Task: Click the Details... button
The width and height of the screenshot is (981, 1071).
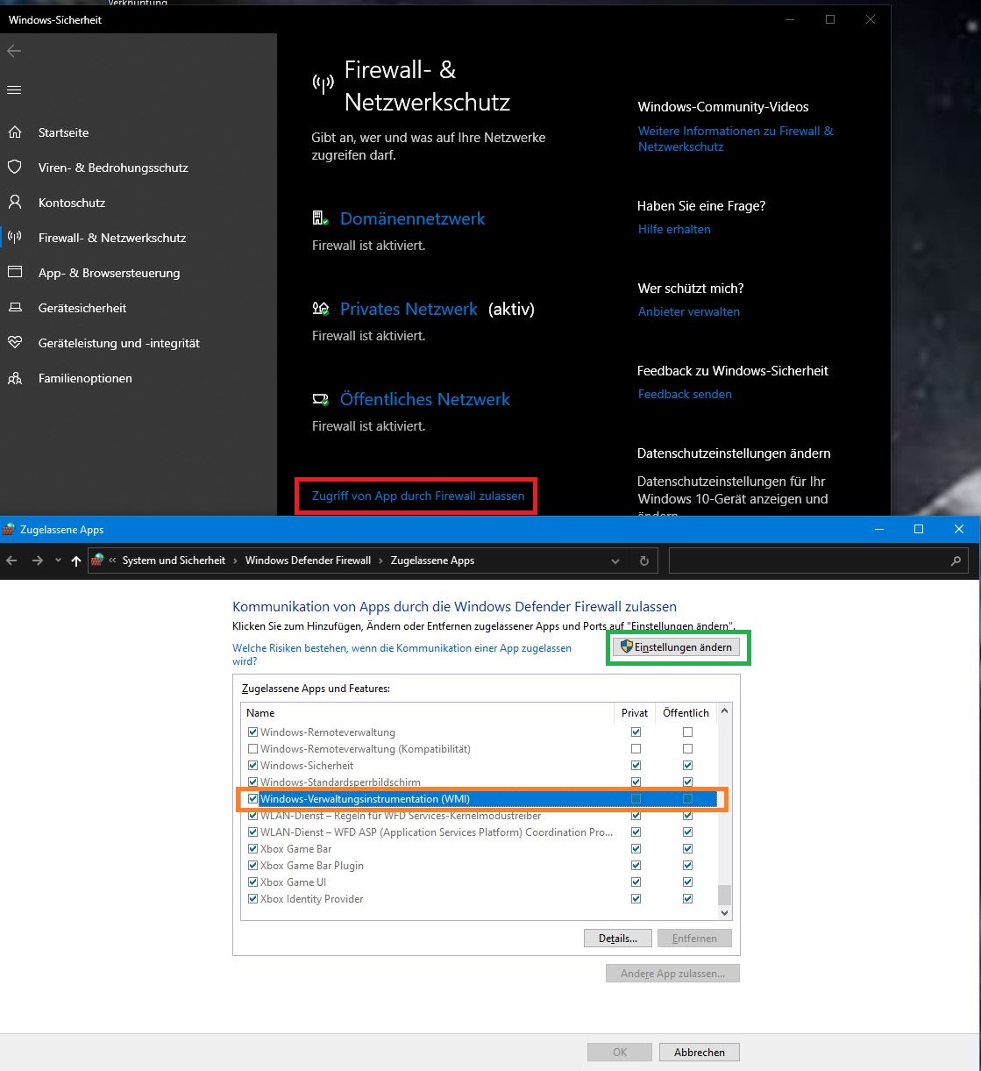Action: click(x=618, y=938)
